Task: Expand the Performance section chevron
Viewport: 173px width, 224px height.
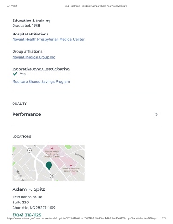Action: coord(156,114)
